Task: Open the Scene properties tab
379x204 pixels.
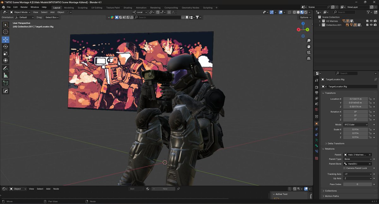Action: click(316, 104)
